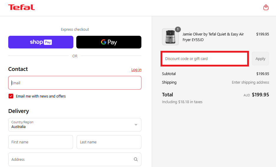Uncheck Email me with news and offers
Image resolution: width=276 pixels, height=167 pixels.
[x=11, y=96]
